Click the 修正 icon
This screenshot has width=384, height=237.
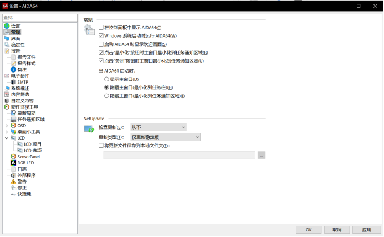(13, 188)
